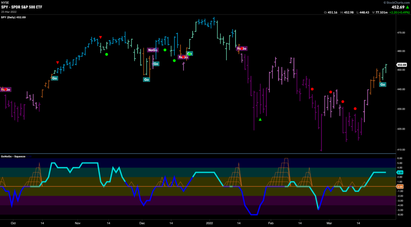Viewport: 411px width, 227px height.
Task: Click the newest Go signal label in March
Action: [x=383, y=84]
